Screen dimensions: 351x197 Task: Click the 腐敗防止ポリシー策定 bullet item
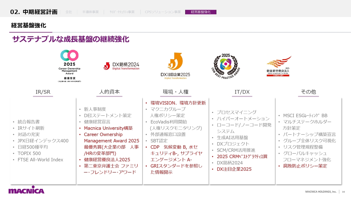[x=305, y=166]
